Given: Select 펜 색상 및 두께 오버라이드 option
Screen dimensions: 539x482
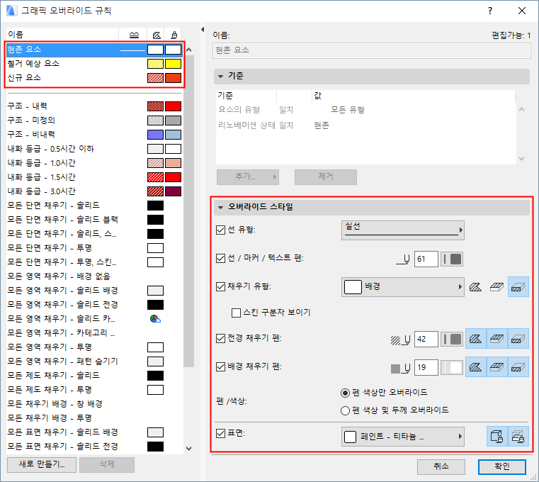Looking at the screenshot, I should pos(345,411).
